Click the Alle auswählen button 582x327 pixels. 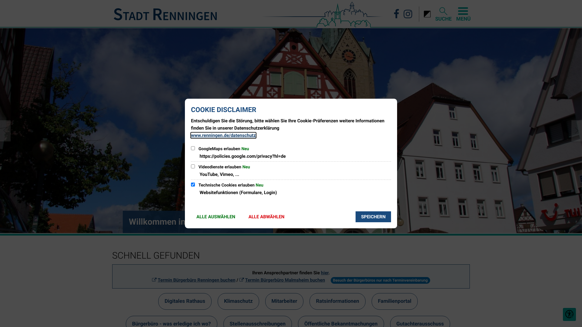pos(216,217)
